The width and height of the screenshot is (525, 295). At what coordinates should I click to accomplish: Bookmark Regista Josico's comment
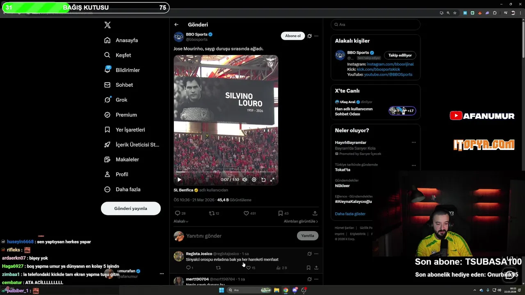coord(308,268)
